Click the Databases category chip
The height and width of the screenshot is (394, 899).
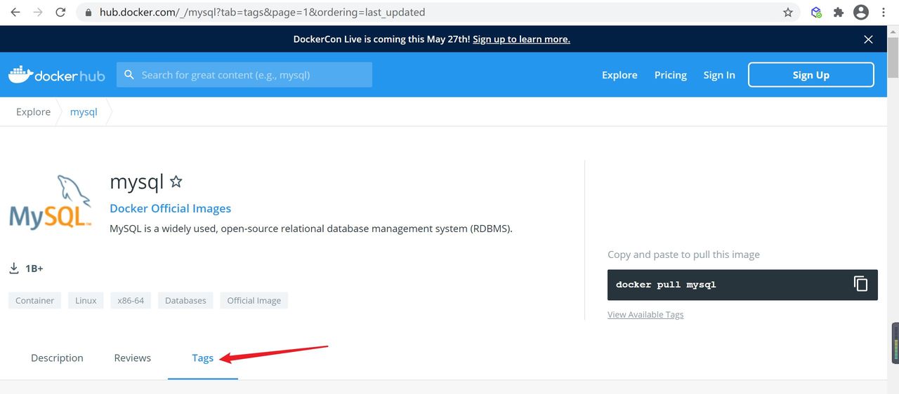[x=185, y=301]
